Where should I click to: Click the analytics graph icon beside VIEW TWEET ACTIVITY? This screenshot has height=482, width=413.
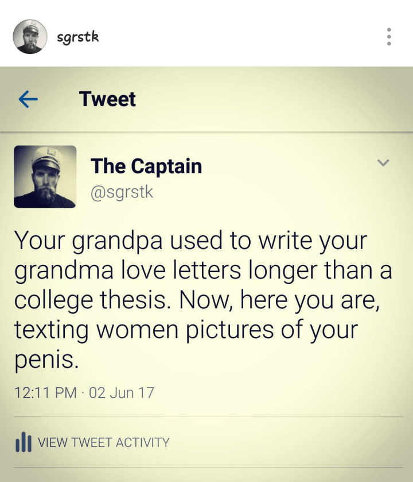click(24, 442)
